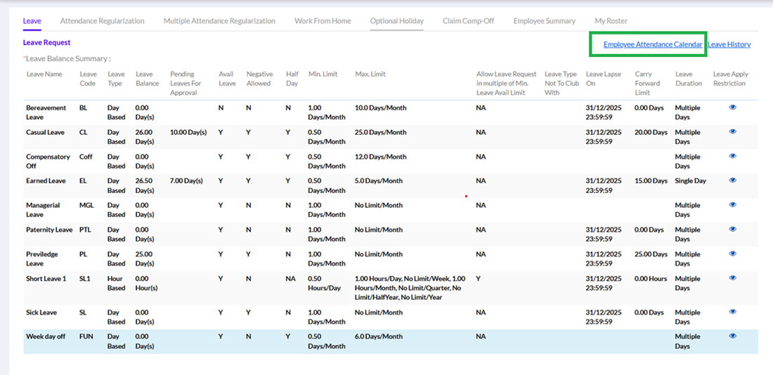773x375 pixels.
Task: Go to the Optional Holiday tab
Action: [397, 21]
